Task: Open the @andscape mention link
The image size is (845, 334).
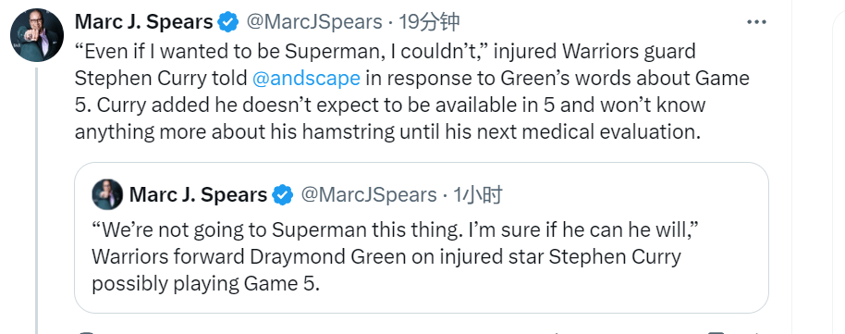Action: coord(306,78)
